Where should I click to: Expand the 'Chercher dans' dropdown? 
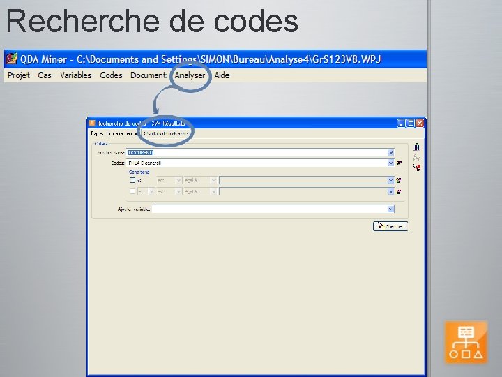click(x=390, y=153)
